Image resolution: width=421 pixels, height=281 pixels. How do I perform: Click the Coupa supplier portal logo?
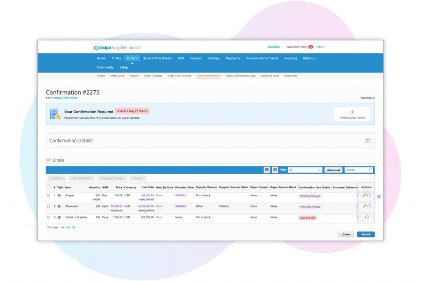(117, 48)
